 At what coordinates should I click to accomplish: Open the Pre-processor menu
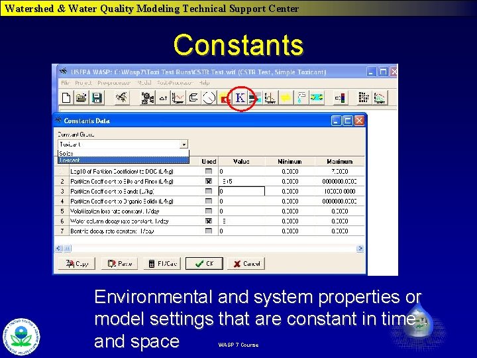pos(114,82)
